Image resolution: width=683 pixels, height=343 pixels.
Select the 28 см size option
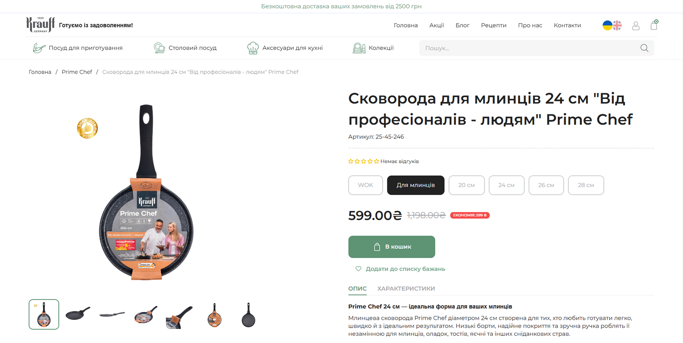tap(586, 185)
